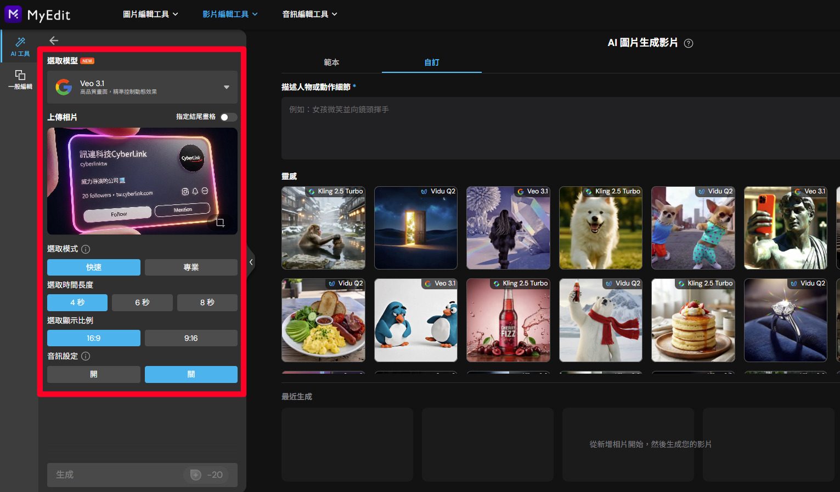
Task: Click the credit coin icon on 生成 button
Action: tap(195, 474)
